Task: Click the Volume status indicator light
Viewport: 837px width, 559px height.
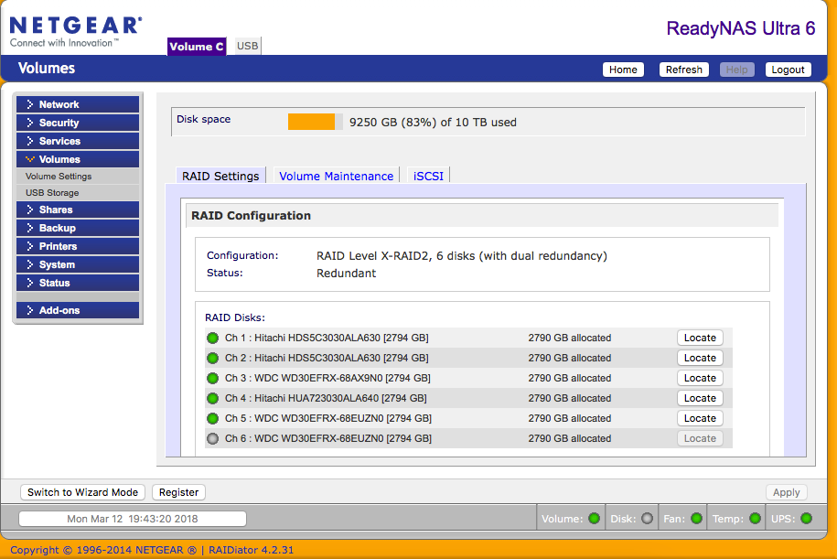Action: click(x=594, y=519)
